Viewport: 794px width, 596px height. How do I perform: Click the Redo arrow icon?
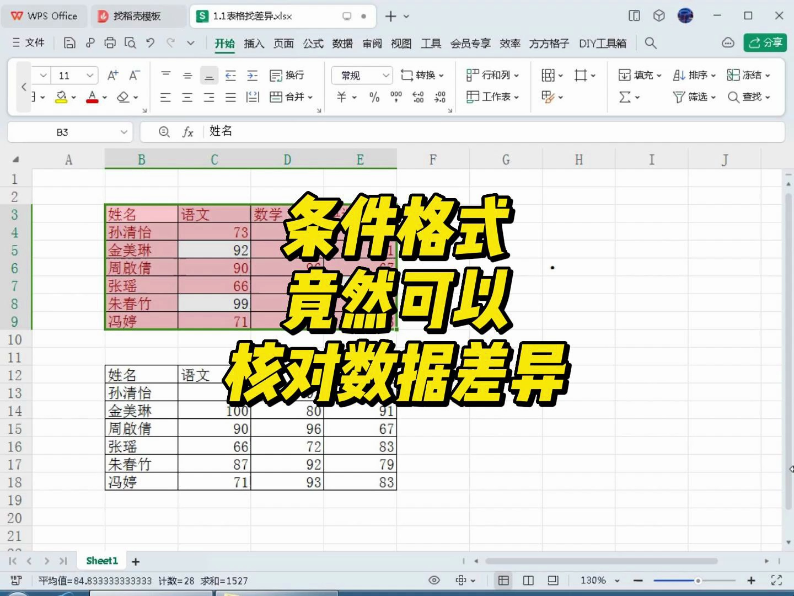point(171,43)
